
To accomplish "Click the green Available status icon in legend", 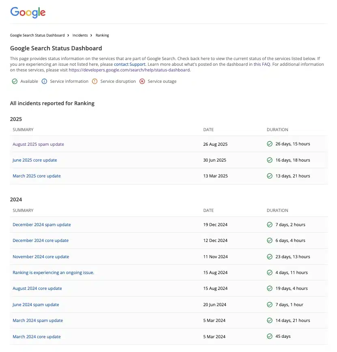I will pos(15,81).
